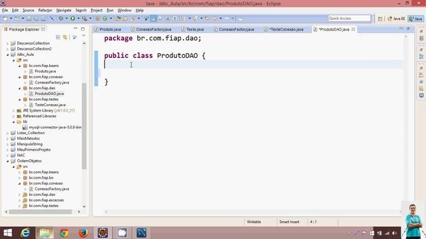Open the Project menu
The width and height of the screenshot is (426, 239).
point(97,11)
